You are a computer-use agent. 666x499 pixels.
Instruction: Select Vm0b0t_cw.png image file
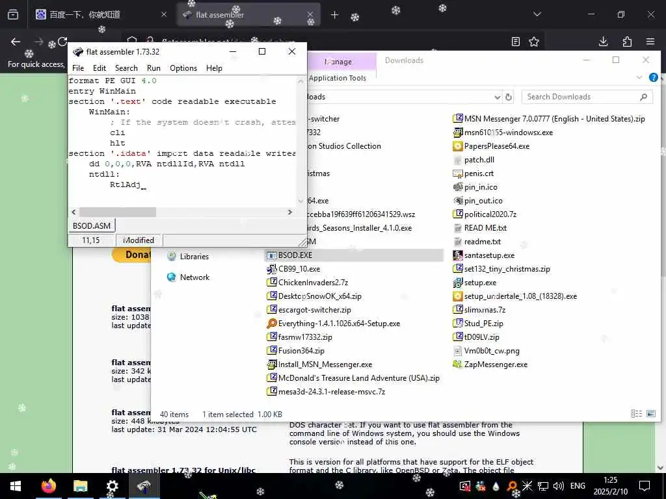click(486, 350)
